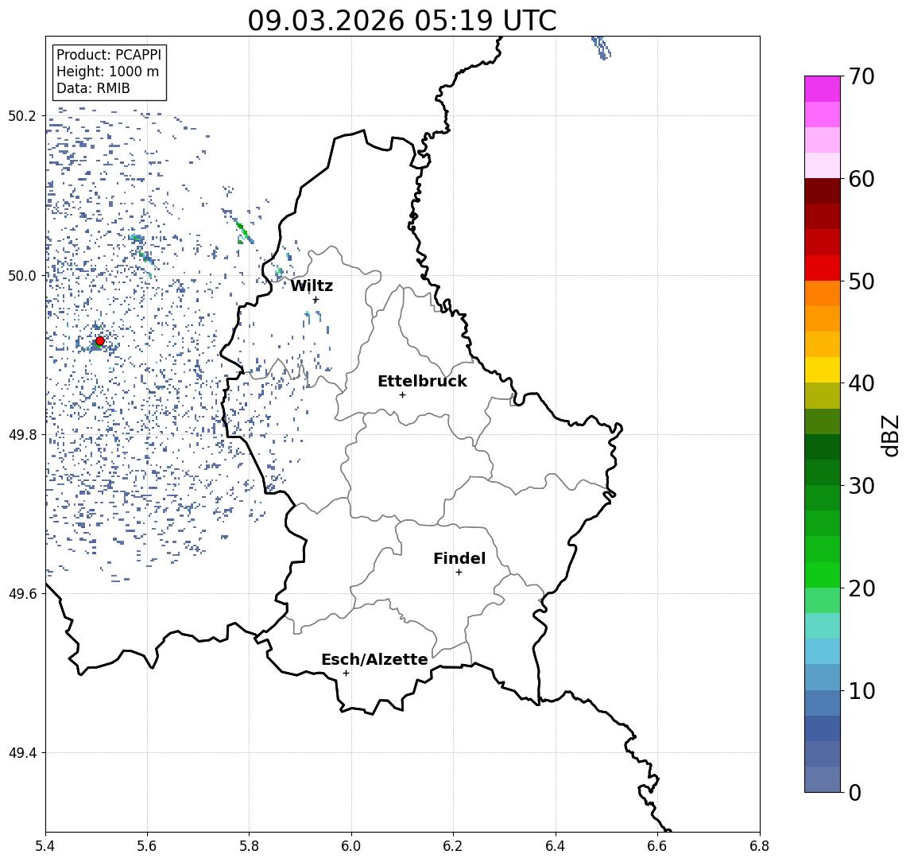910x862 pixels.
Task: Click the Data: RMIB text
Action: pyautogui.click(x=93, y=88)
